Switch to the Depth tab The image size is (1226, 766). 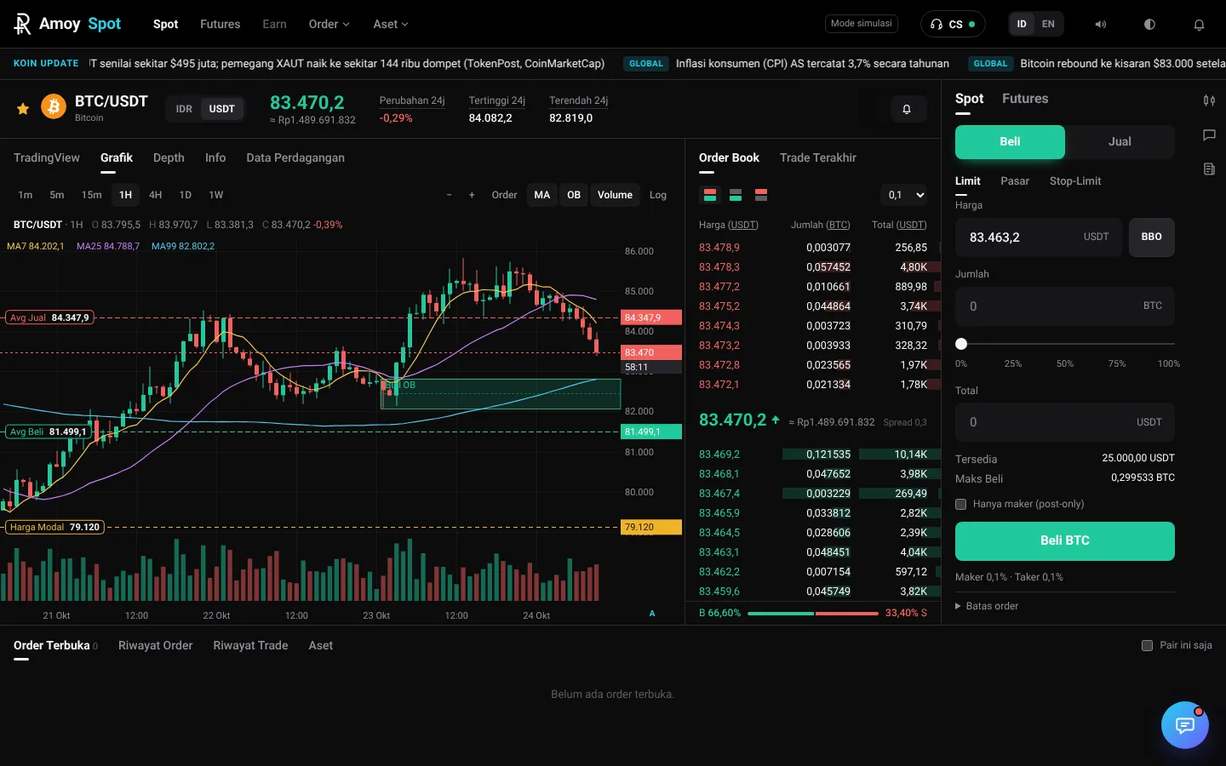click(169, 157)
